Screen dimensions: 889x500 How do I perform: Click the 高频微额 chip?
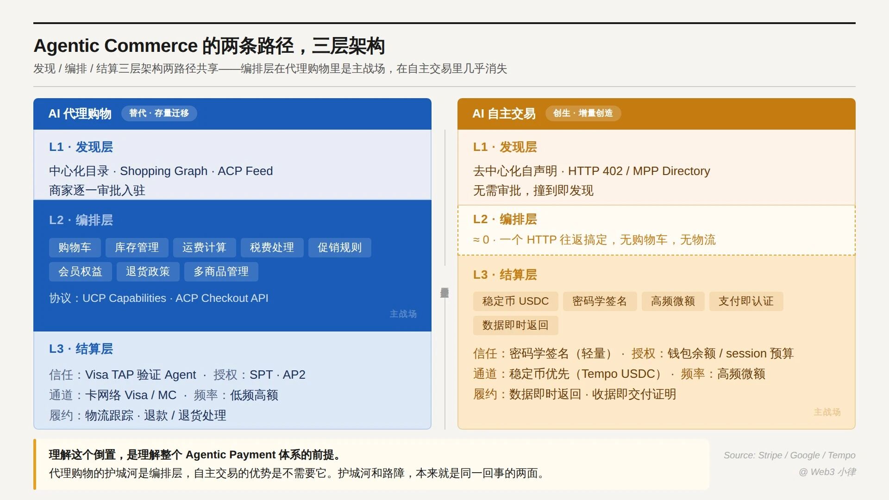[673, 301]
